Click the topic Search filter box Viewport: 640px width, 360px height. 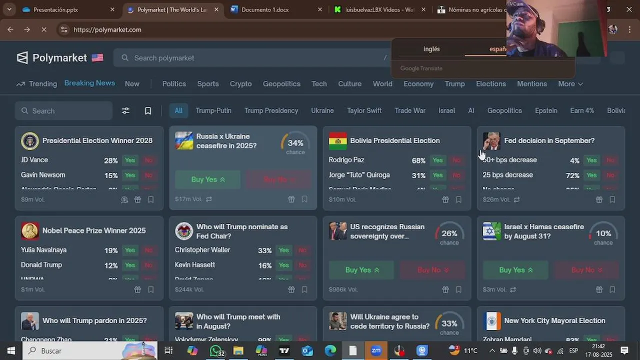[x=63, y=111]
